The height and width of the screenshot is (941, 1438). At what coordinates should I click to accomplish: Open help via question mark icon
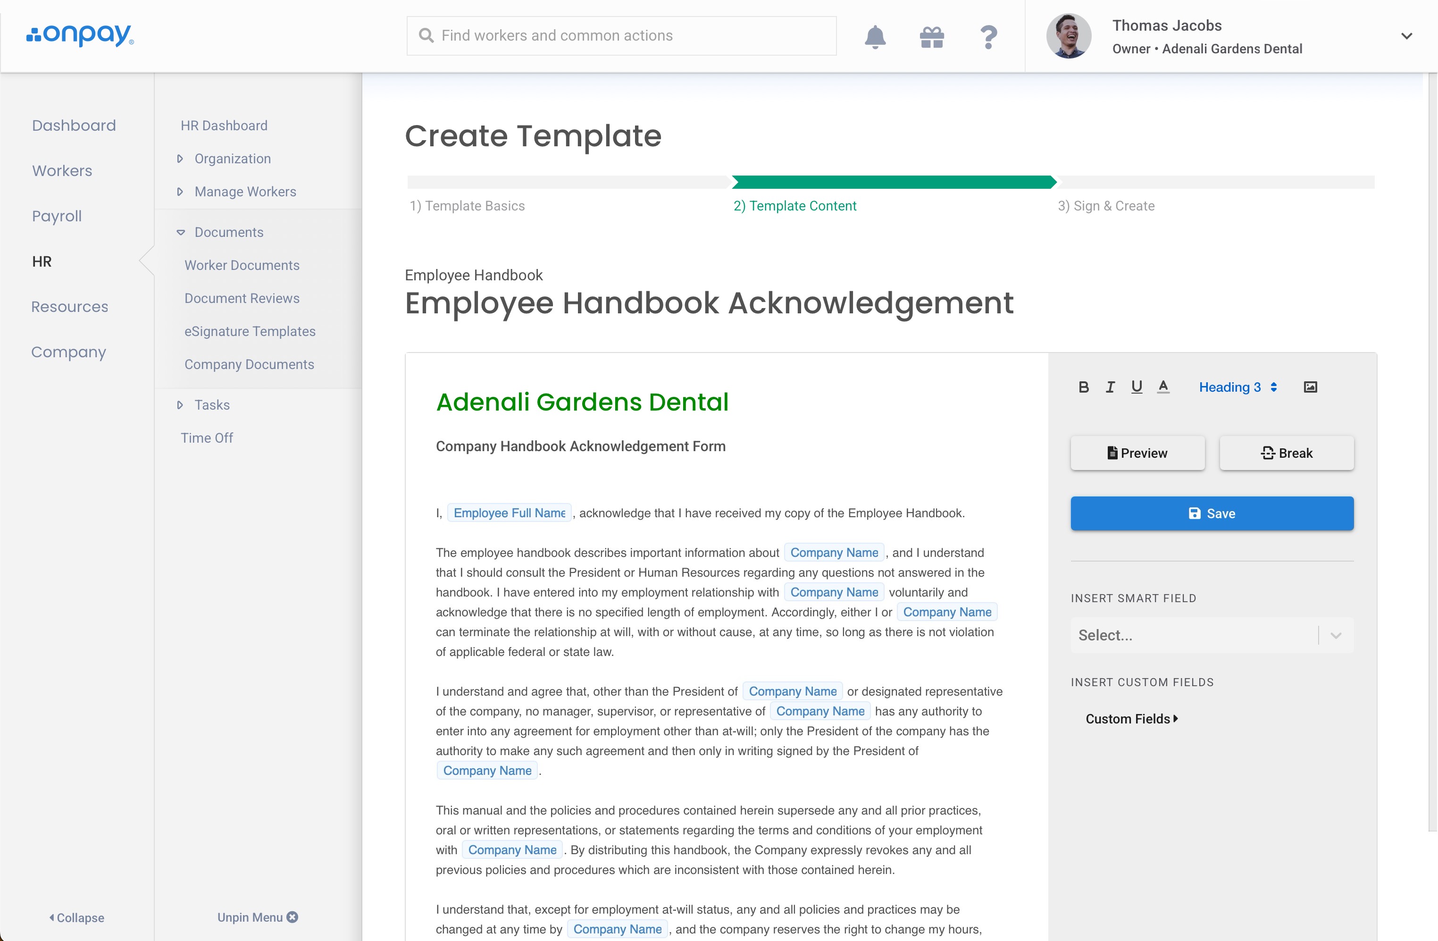tap(988, 37)
